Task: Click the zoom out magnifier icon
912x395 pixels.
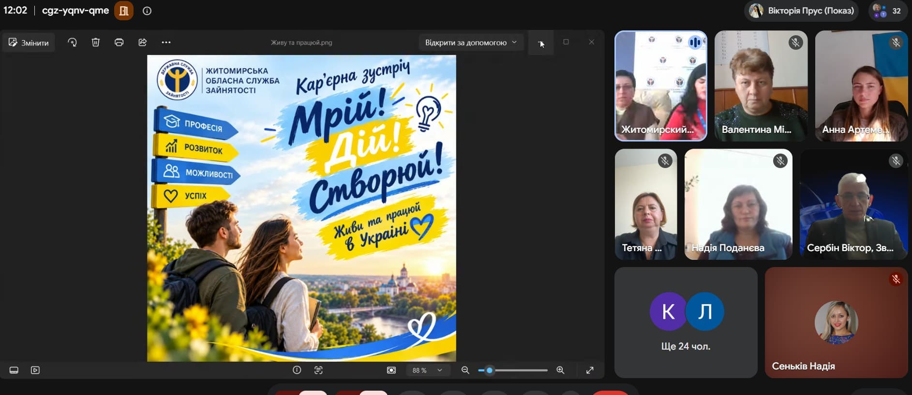Action: pyautogui.click(x=465, y=370)
